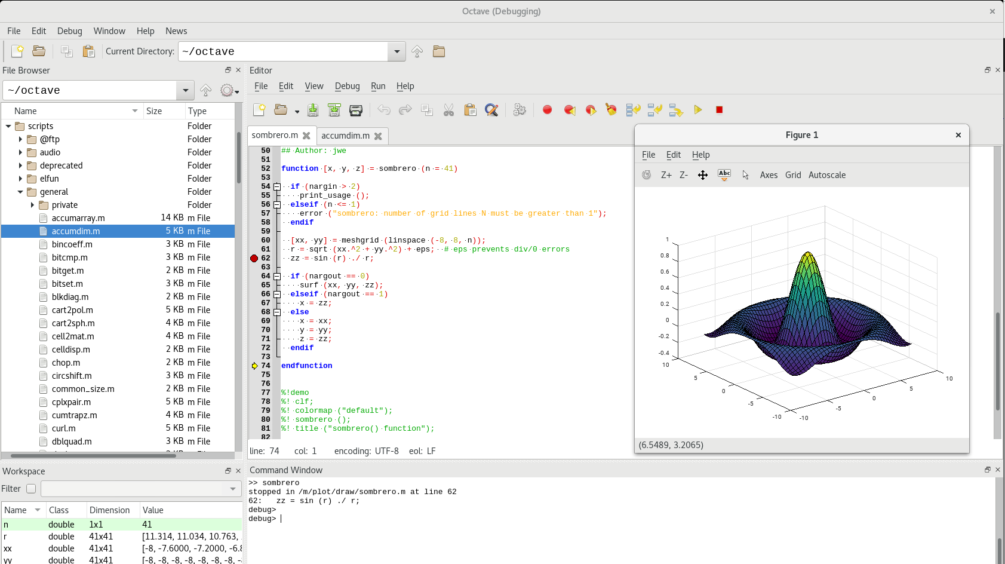The image size is (1005, 564).
Task: Click the Find and Replace magnifier icon
Action: coord(491,110)
